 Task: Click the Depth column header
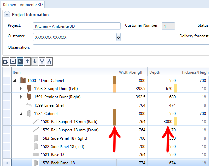click(x=163, y=72)
